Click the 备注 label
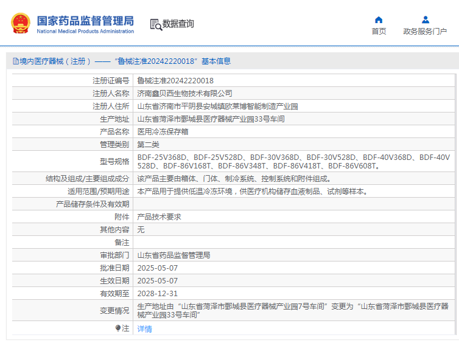Screen dimensions: 459x343 click(122, 243)
